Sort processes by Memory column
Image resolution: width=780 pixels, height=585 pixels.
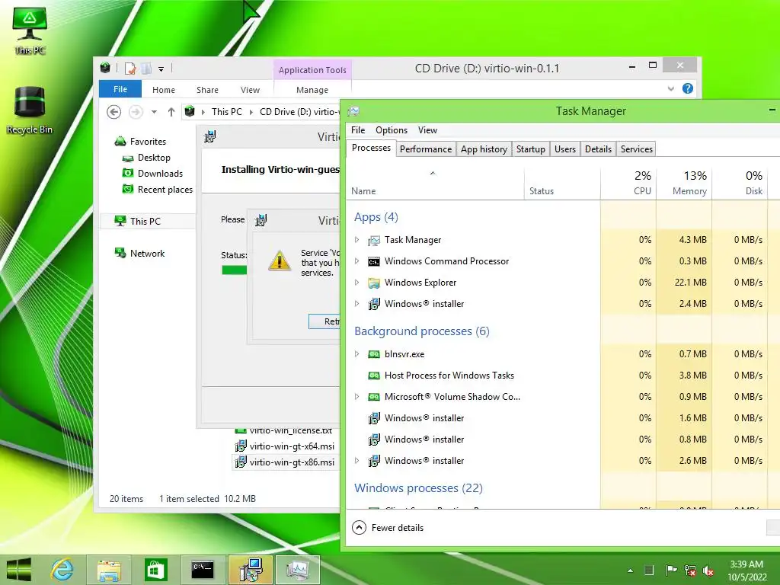[x=685, y=183]
